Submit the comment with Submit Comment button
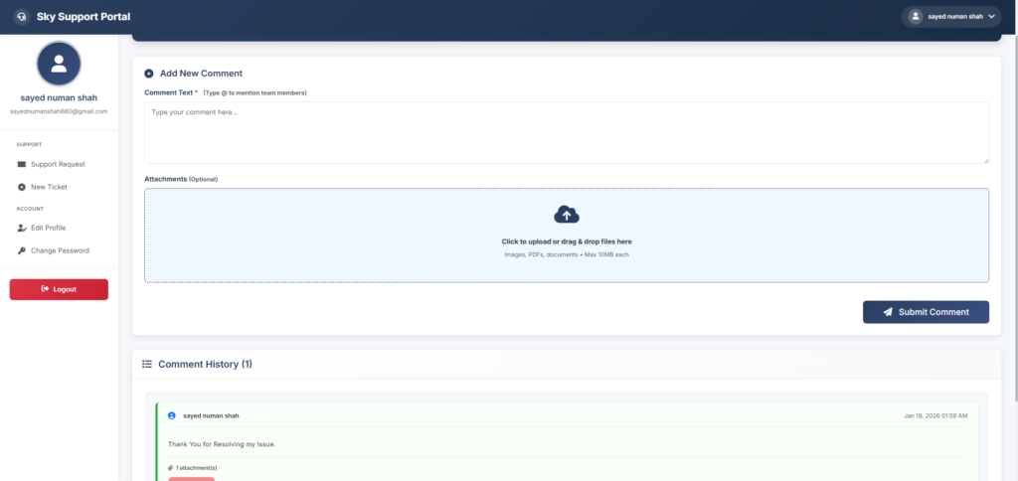Screen dimensions: 1018x481 (926, 312)
